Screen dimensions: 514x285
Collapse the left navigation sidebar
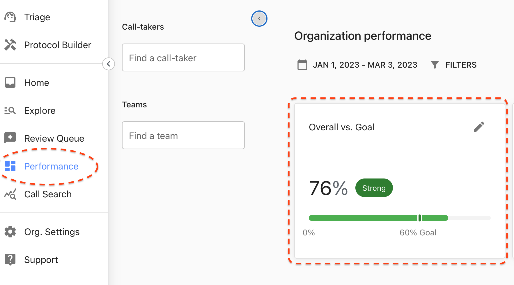(x=109, y=64)
